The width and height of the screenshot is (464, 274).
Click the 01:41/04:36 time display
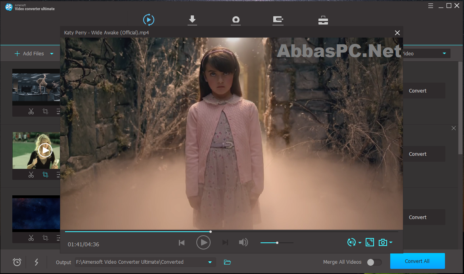pyautogui.click(x=83, y=244)
